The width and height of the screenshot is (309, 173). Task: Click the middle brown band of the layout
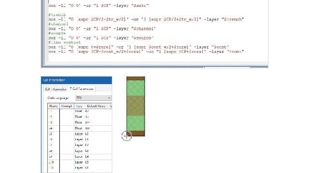[136, 106]
